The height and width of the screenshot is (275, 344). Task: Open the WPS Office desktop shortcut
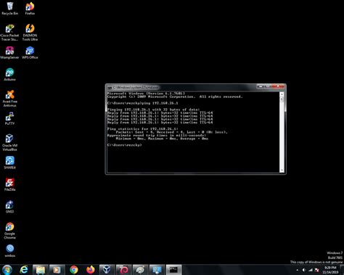[30, 52]
